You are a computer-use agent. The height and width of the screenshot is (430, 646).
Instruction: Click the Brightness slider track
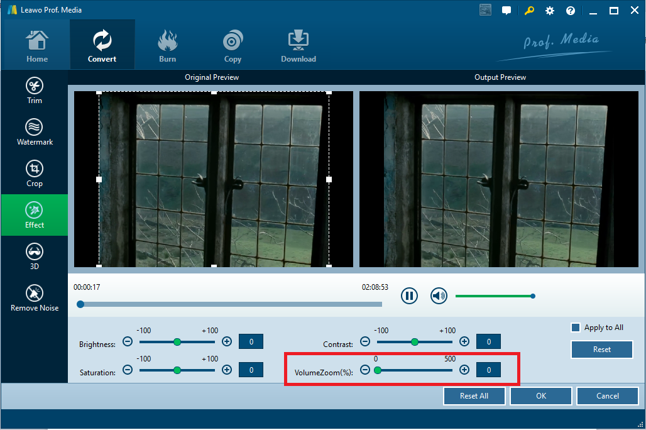pos(177,342)
